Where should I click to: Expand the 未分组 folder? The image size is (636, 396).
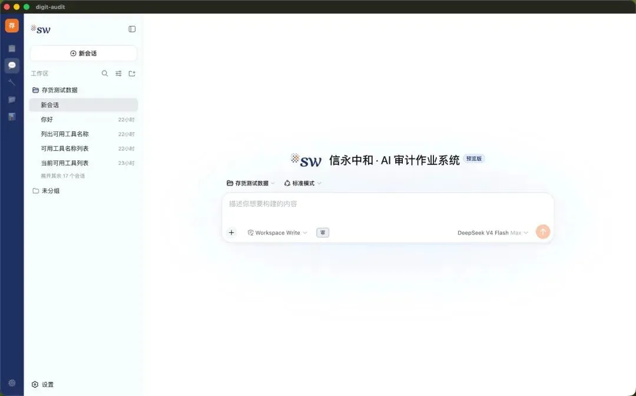[x=47, y=191]
